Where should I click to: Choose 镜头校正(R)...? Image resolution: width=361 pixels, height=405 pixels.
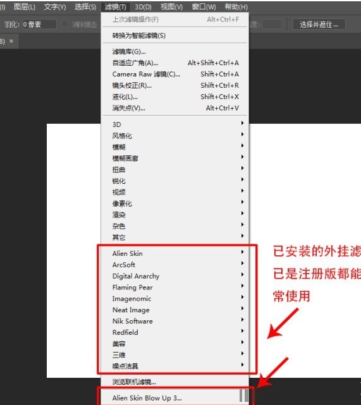click(x=175, y=85)
